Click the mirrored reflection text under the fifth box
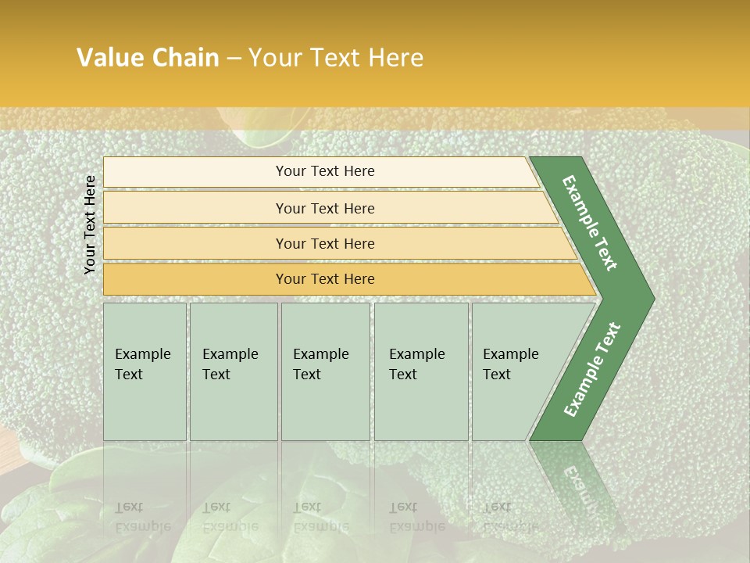Image resolution: width=750 pixels, height=563 pixels. 509,517
